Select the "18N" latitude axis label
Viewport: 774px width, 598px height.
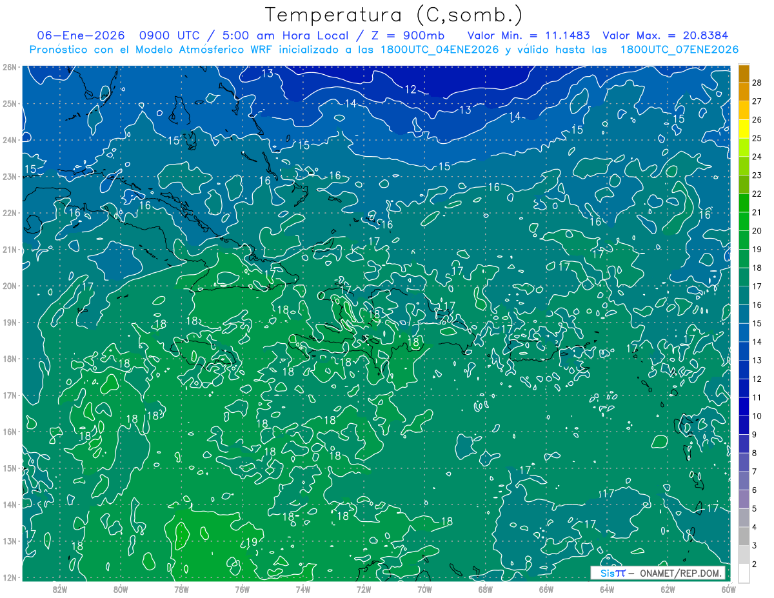coord(9,358)
